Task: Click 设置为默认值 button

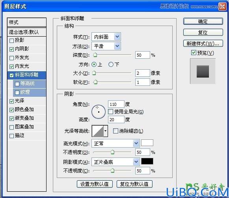Action: [x=95, y=184]
